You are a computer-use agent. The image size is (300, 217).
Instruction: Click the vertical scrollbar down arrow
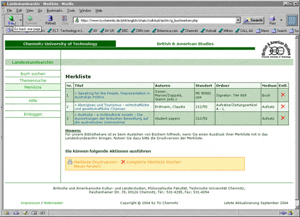[296, 207]
